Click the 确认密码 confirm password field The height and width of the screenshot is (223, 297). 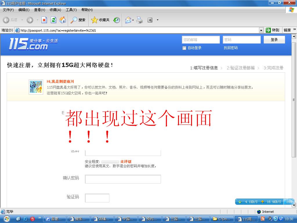click(x=123, y=179)
